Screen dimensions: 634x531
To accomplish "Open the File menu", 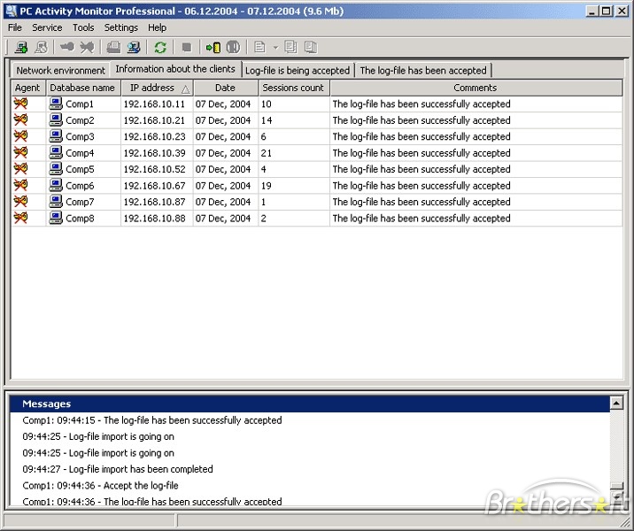I will tap(15, 27).
